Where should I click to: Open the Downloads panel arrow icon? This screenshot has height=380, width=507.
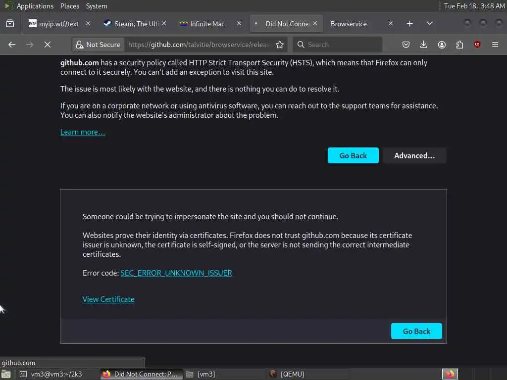point(424,45)
